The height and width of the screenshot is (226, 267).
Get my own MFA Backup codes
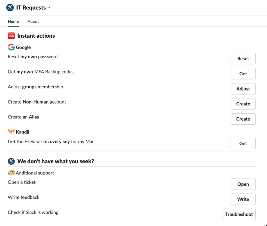[x=243, y=74]
